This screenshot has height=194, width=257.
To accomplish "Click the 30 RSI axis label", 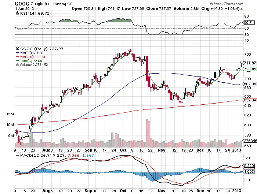I will [x=246, y=34].
